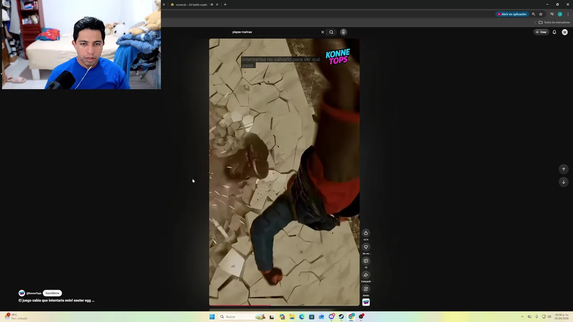Open YouTube notifications bell
Viewport: 573px width, 322px height.
[554, 32]
